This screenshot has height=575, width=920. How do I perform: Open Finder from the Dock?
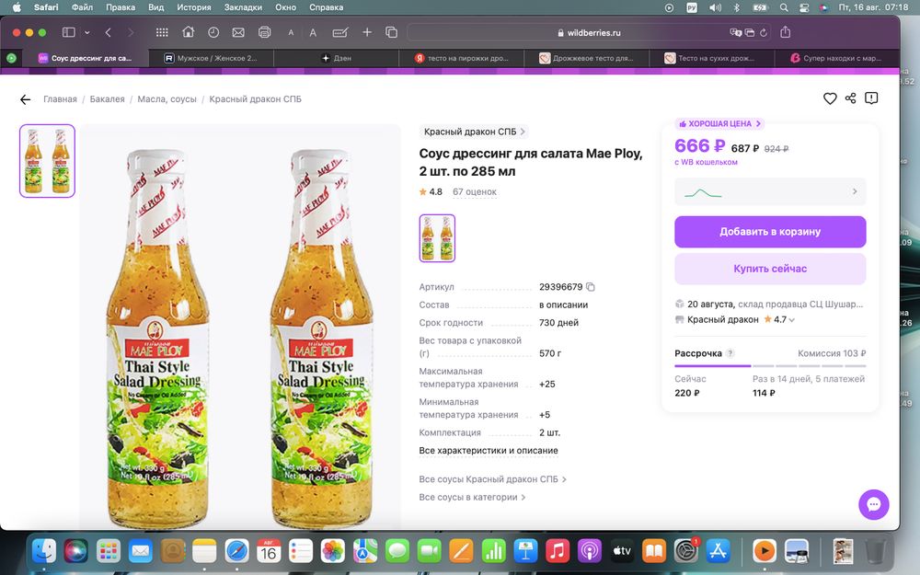44,551
